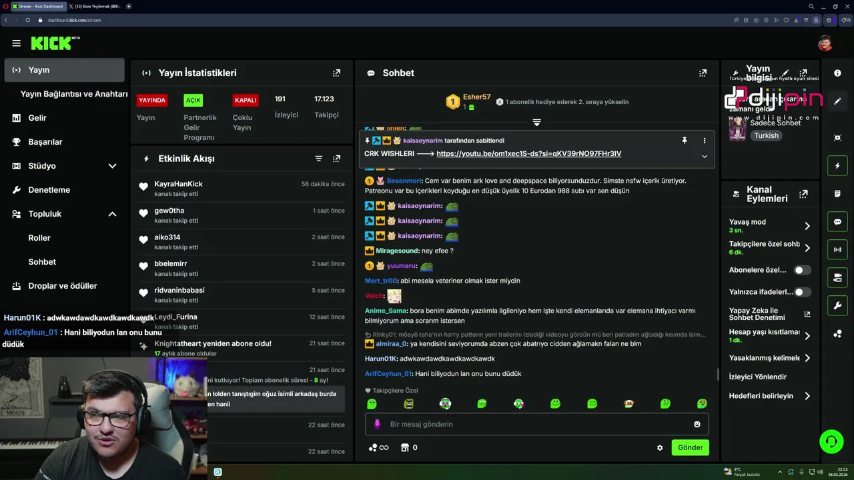Insert the first green blob emote

tap(372, 404)
